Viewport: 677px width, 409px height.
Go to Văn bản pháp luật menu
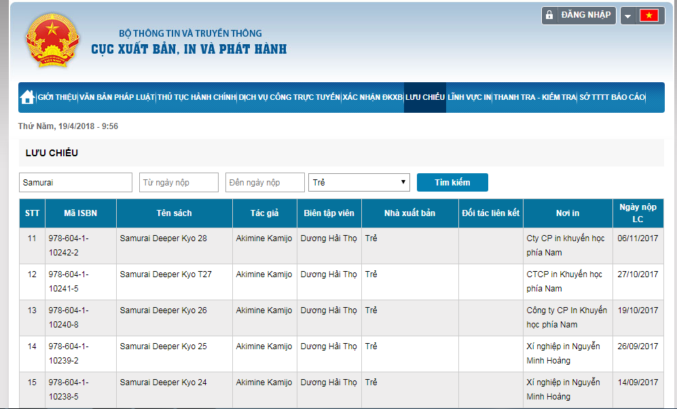(x=117, y=97)
